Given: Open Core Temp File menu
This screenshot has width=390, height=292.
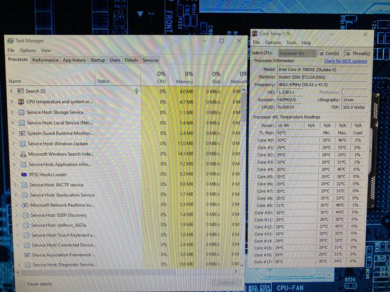Looking at the screenshot, I should [257, 43].
